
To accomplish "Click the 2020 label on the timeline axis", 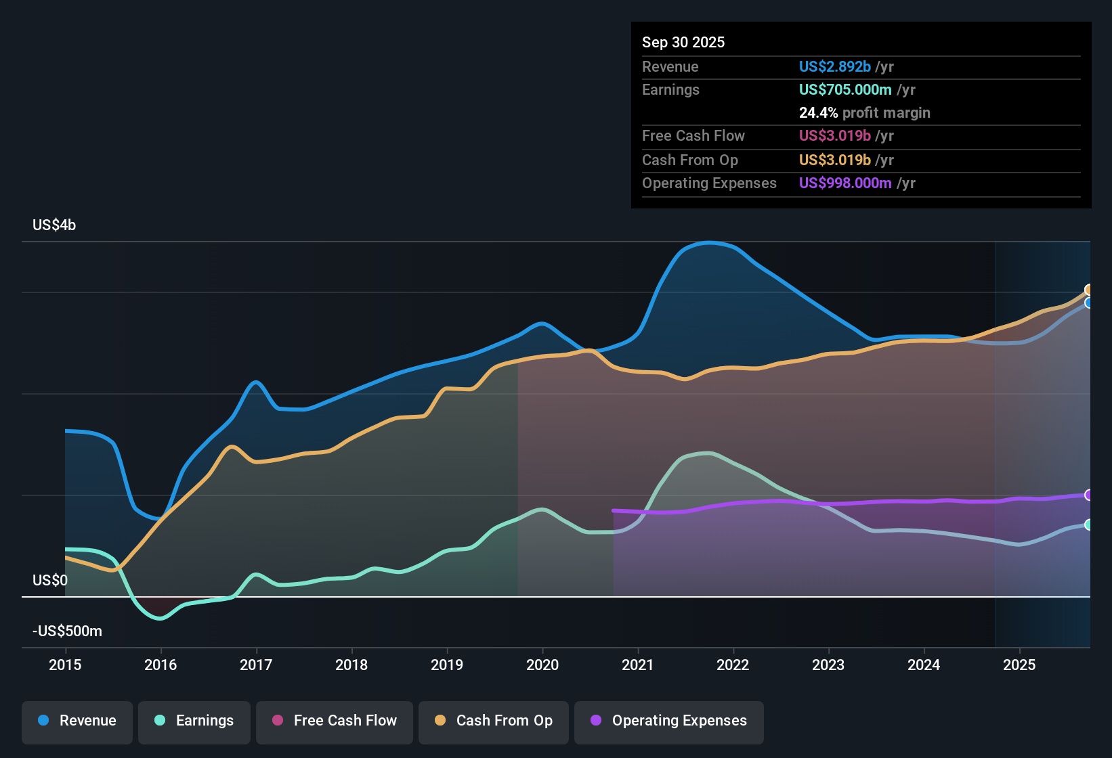I will [x=542, y=665].
